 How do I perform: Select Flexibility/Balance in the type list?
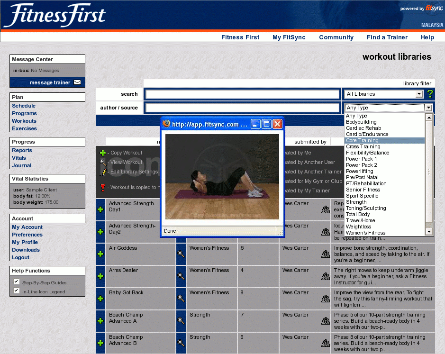coord(368,153)
